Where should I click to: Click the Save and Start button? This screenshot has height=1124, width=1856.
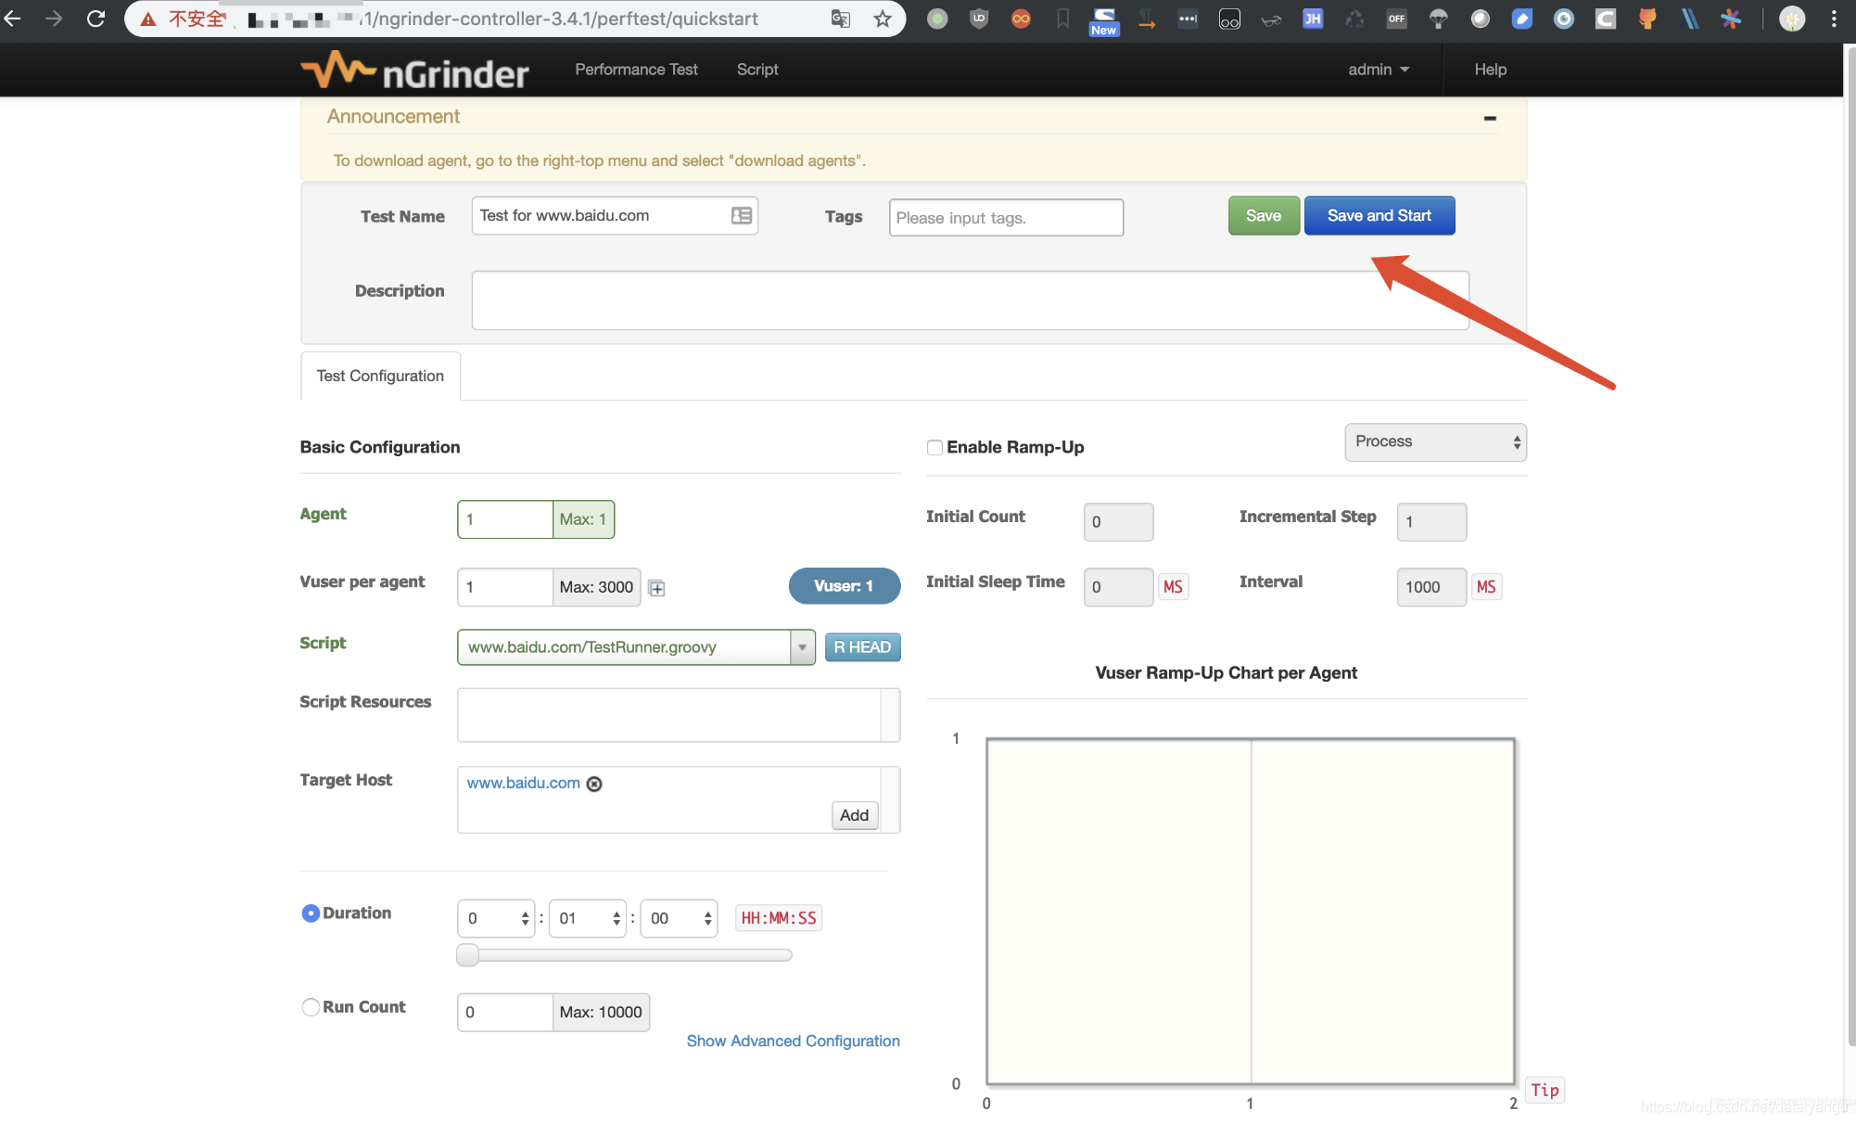1379,216
